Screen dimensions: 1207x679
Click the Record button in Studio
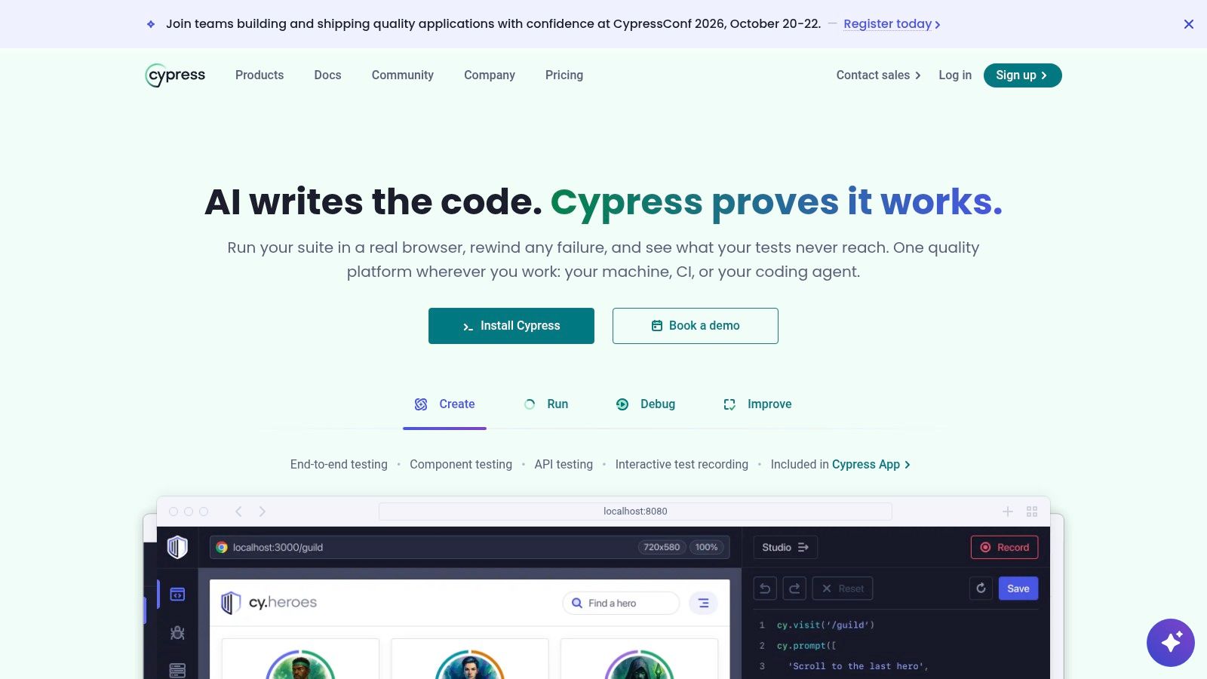coord(1004,548)
